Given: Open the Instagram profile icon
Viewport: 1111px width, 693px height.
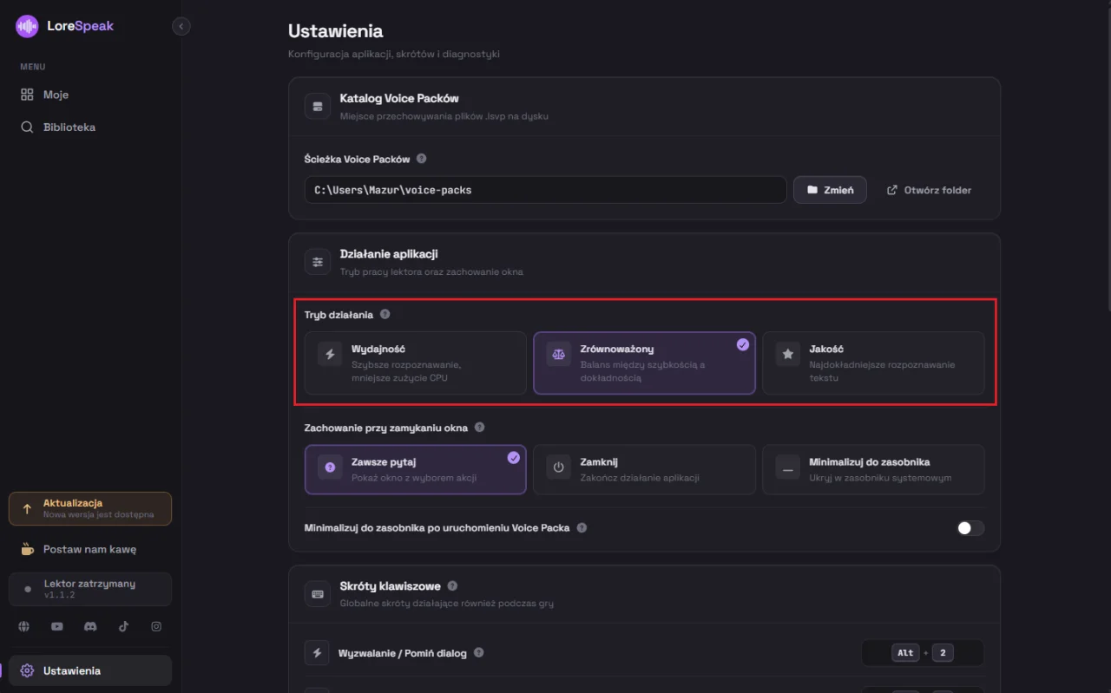Looking at the screenshot, I should click(x=156, y=626).
